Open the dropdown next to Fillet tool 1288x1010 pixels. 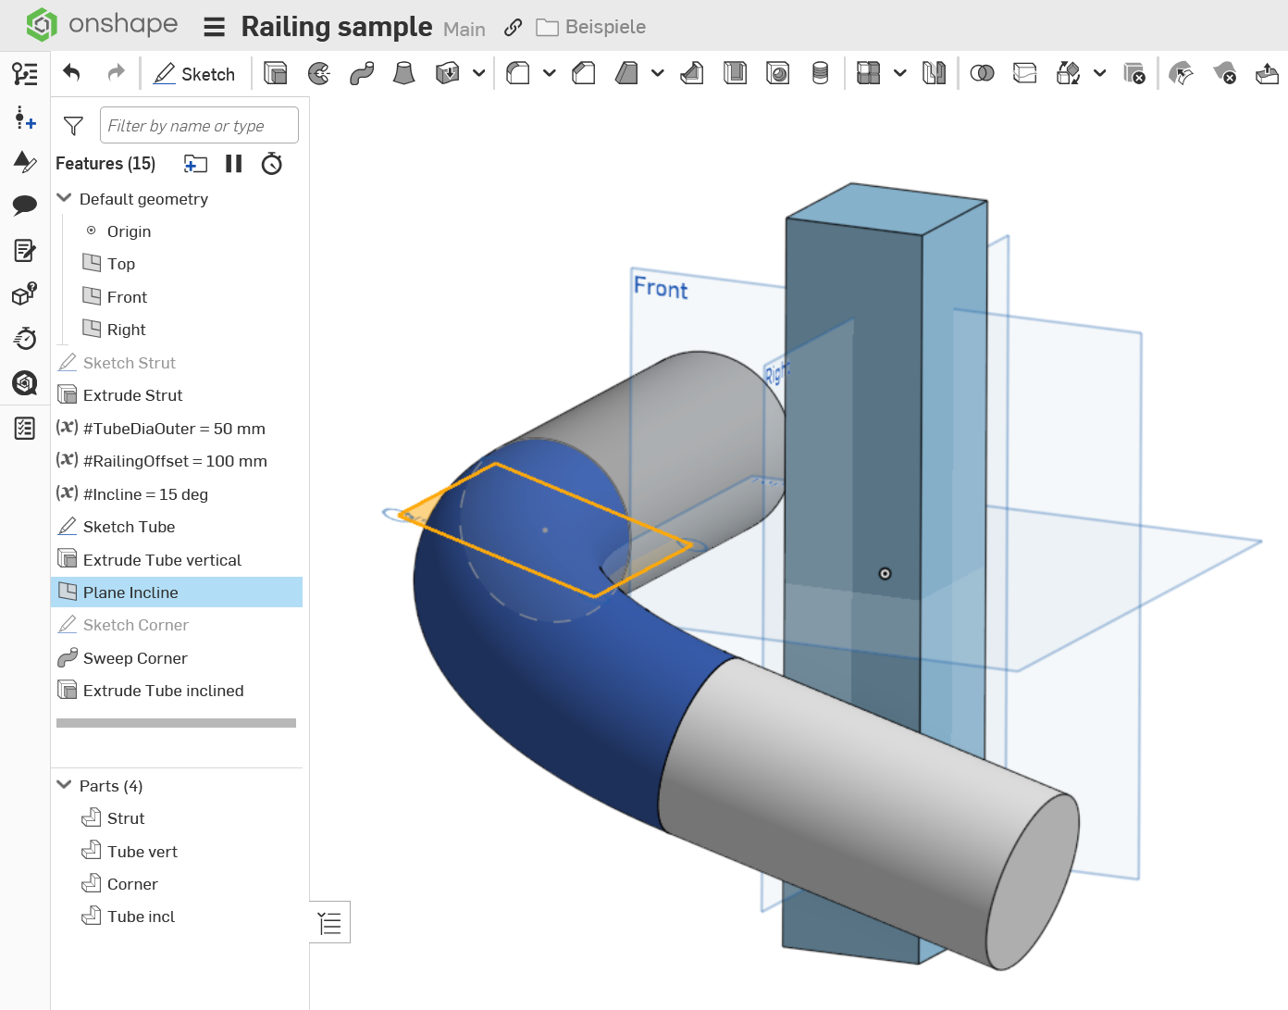click(x=549, y=73)
